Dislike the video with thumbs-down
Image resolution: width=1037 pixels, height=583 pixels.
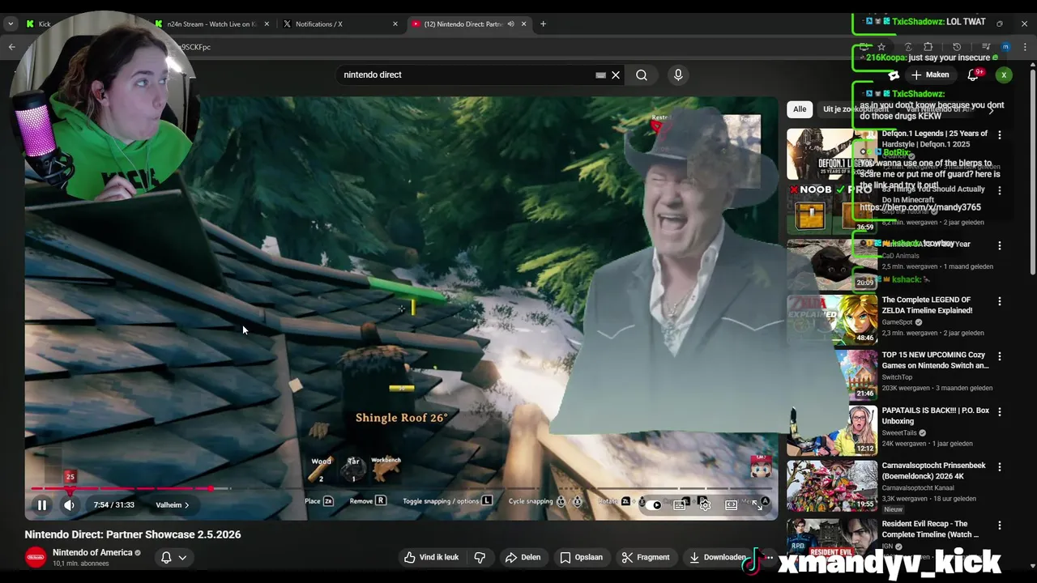[480, 557]
